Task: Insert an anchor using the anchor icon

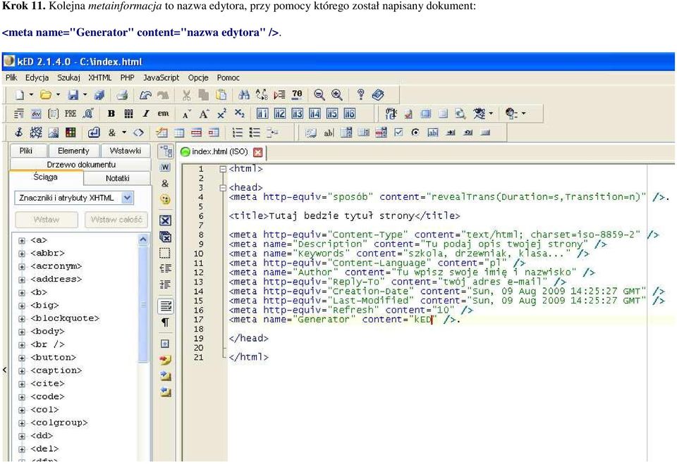Action: pos(18,132)
